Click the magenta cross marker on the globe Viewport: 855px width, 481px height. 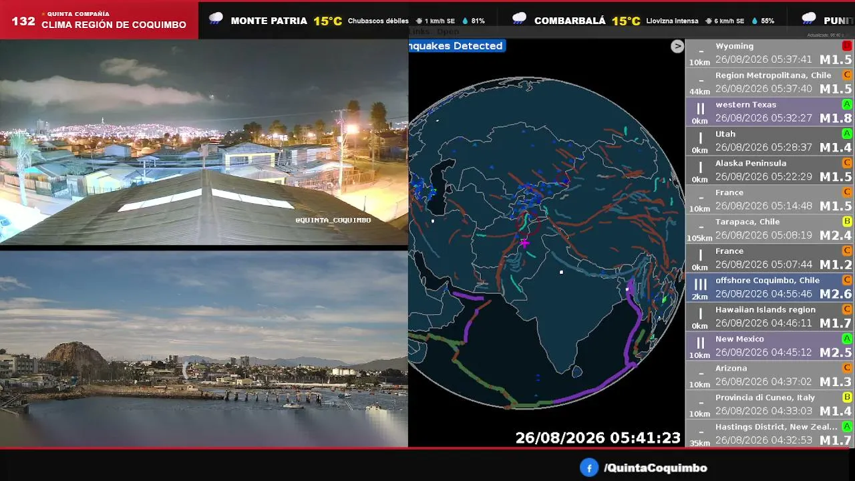click(x=524, y=244)
